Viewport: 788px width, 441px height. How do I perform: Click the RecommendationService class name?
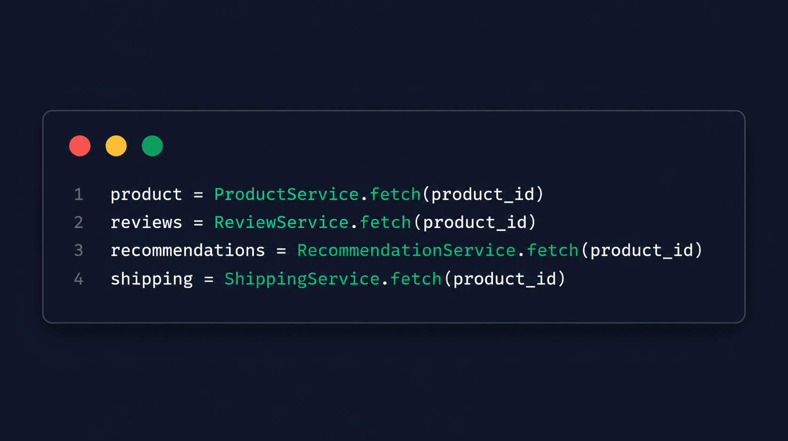406,251
